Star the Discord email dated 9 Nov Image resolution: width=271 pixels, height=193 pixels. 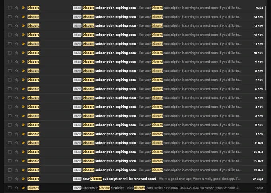pos(16,62)
